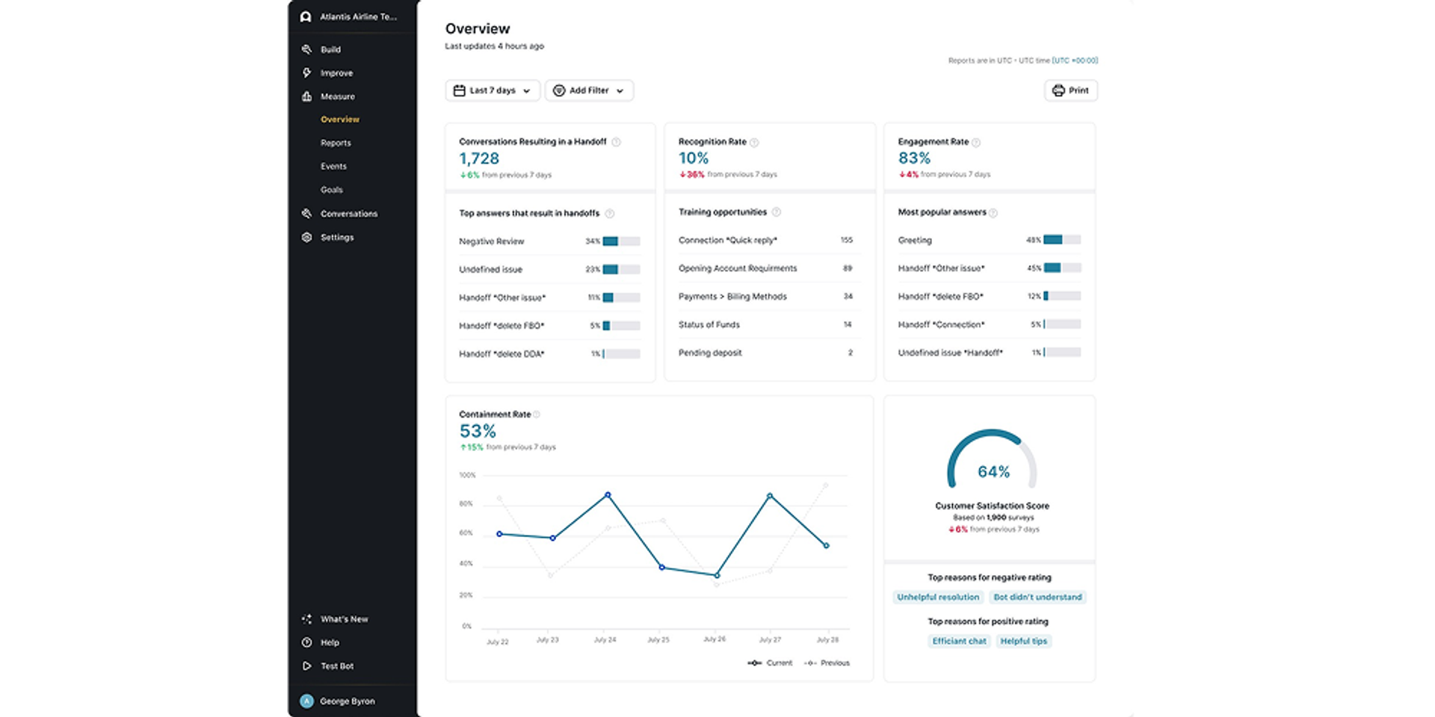Select Goals in the sidebar
The image size is (1435, 717).
click(332, 190)
